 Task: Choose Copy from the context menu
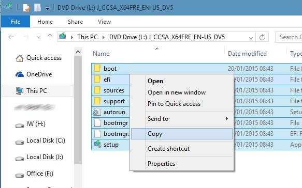click(182, 134)
